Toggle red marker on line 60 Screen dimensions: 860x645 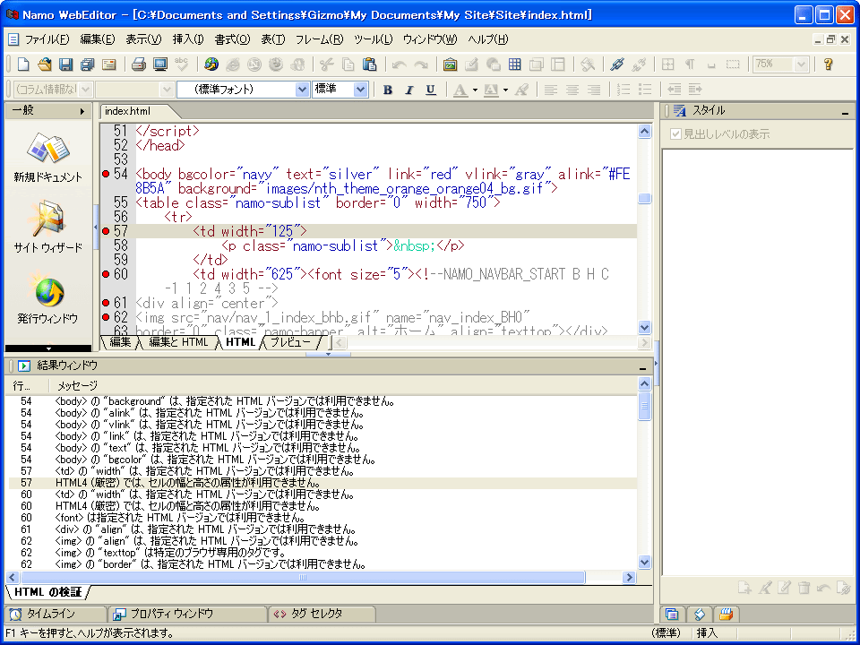[106, 274]
